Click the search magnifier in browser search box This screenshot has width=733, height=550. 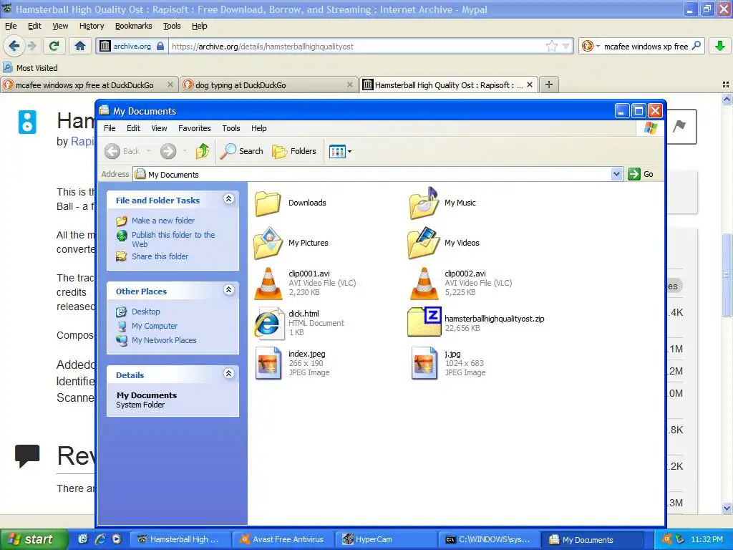coord(696,46)
